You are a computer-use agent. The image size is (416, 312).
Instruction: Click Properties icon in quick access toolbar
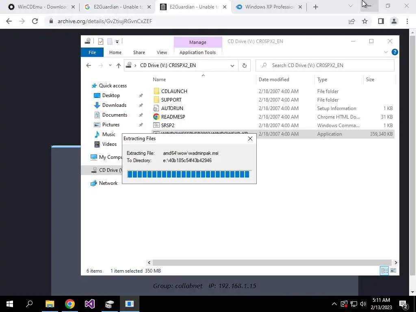point(101,41)
